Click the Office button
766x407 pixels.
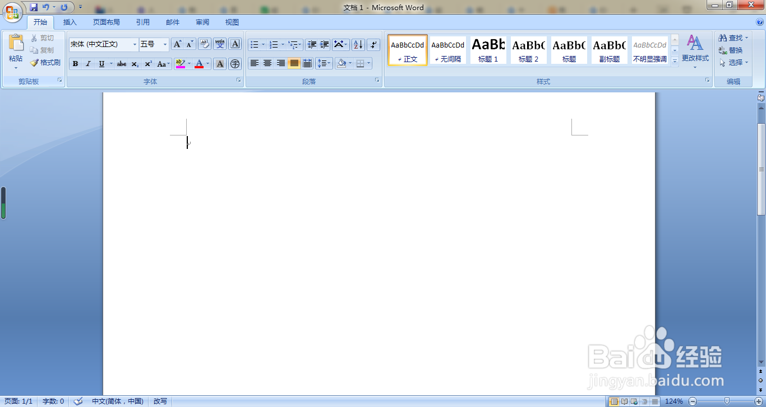[12, 12]
